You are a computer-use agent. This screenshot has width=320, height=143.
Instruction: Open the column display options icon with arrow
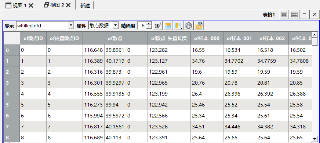coord(179,26)
